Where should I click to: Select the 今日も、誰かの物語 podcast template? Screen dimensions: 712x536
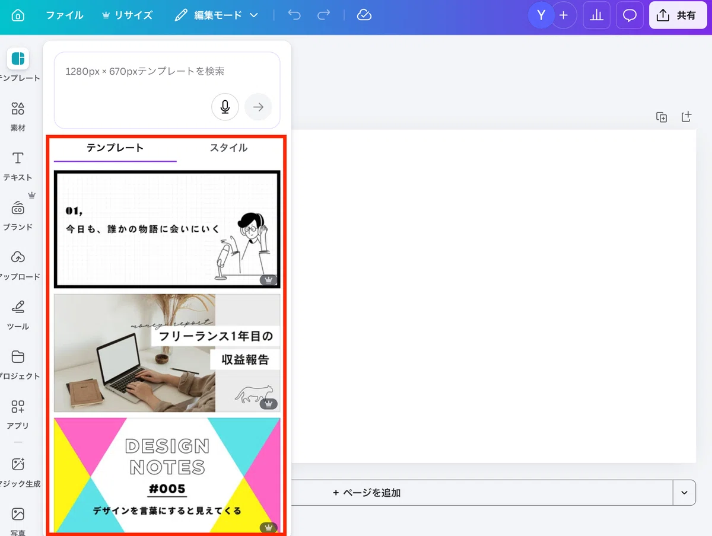tap(167, 229)
